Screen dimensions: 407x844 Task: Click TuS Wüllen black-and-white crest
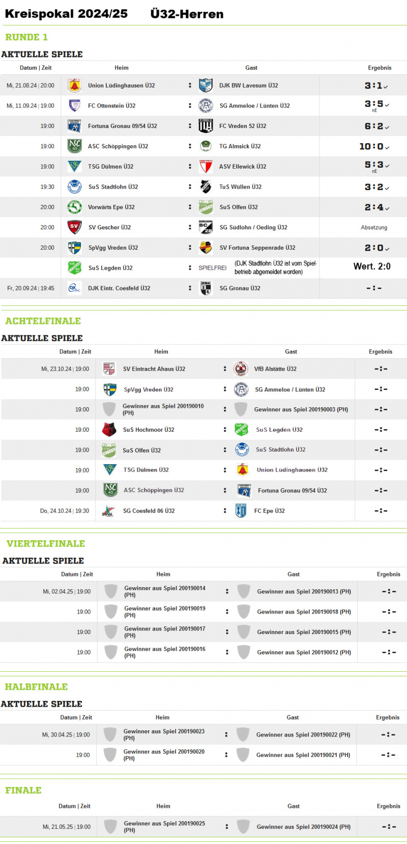(206, 187)
